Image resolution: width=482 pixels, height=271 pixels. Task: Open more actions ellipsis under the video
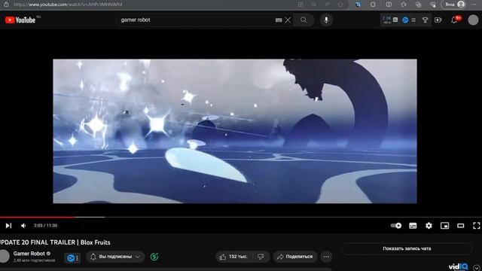coord(326,257)
